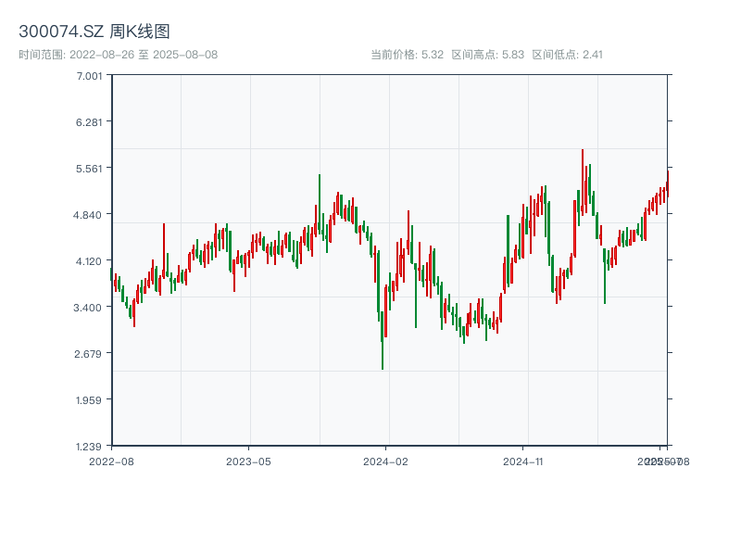Click the y-axis value 7.001
Viewport: 741px width, 556px height.
click(89, 76)
